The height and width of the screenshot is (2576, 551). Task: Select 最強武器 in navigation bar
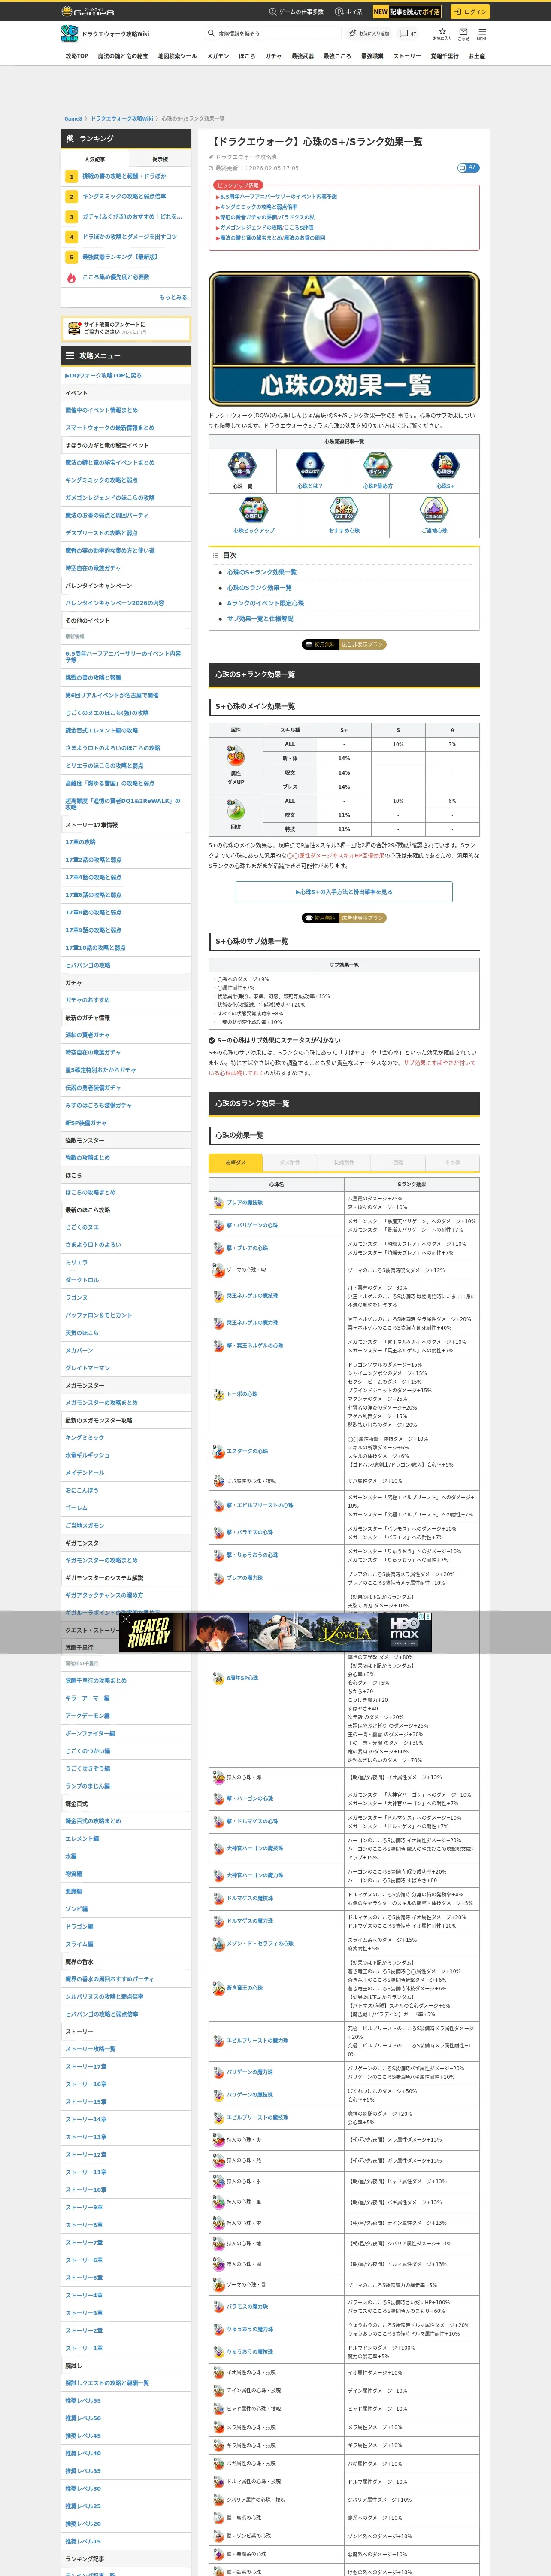click(303, 56)
